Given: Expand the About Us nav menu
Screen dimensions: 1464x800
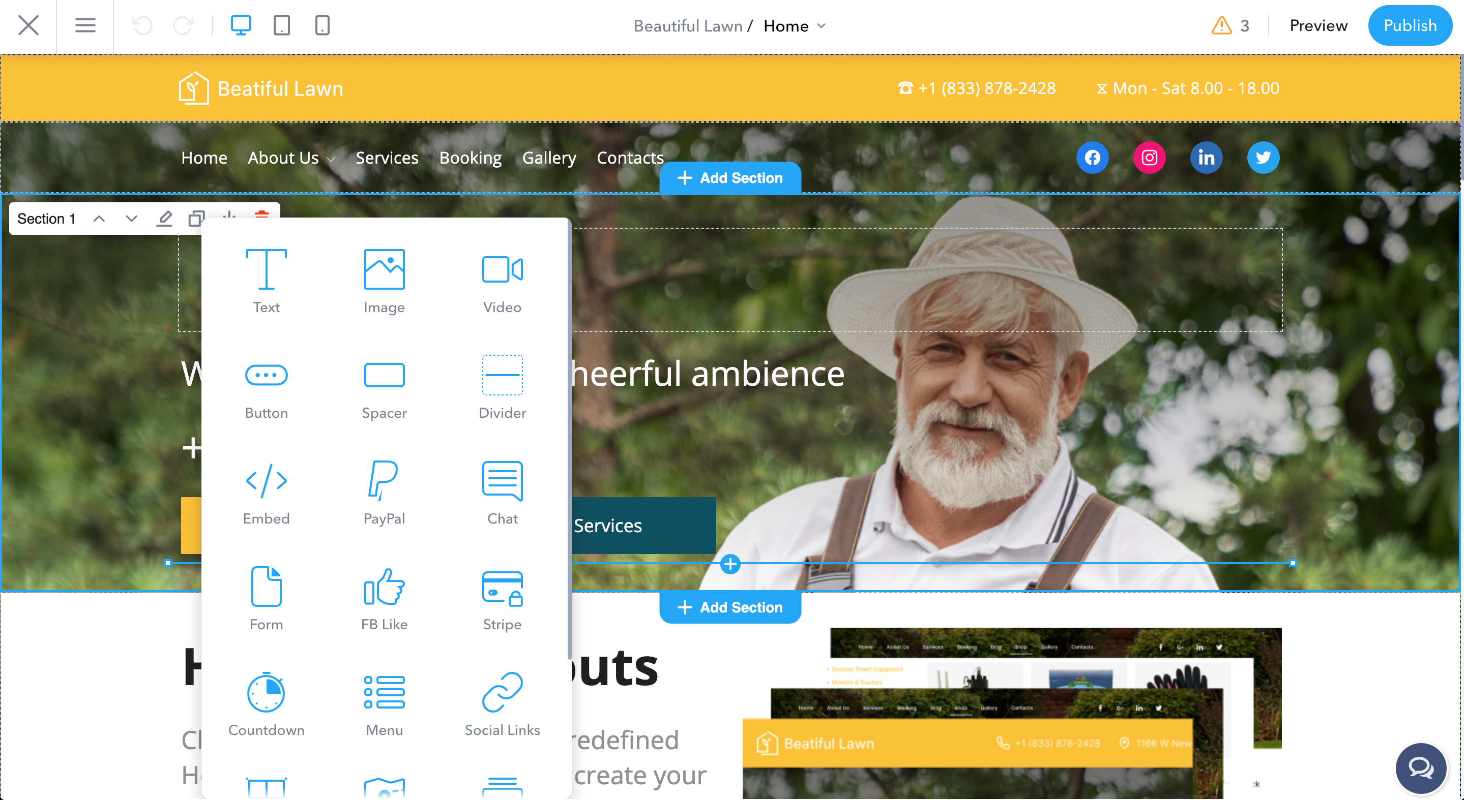Looking at the screenshot, I should click(x=291, y=157).
